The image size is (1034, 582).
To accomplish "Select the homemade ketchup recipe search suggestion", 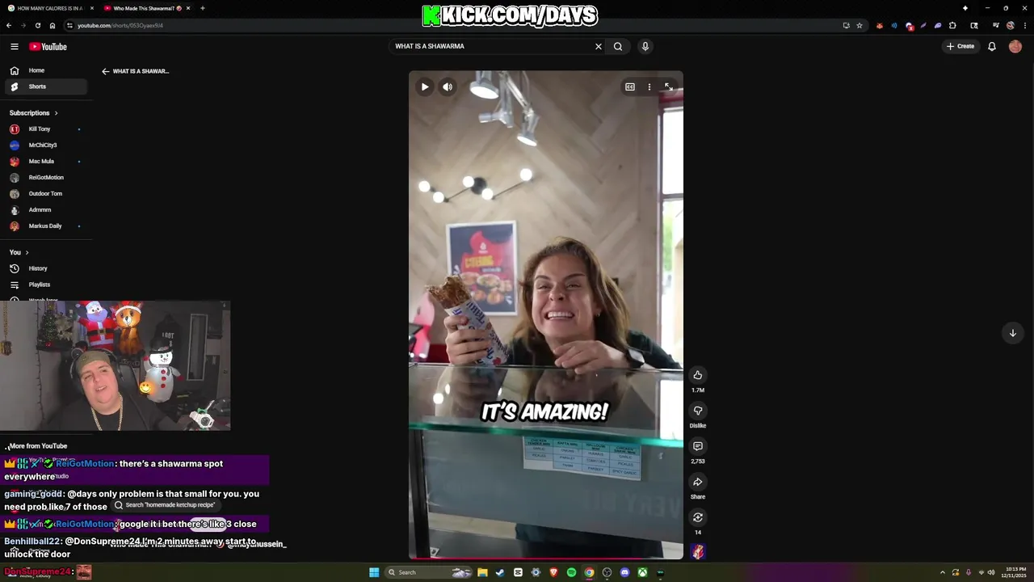I will pyautogui.click(x=165, y=505).
